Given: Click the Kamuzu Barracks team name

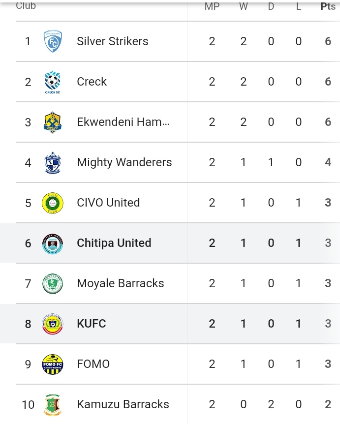Looking at the screenshot, I should tap(123, 404).
